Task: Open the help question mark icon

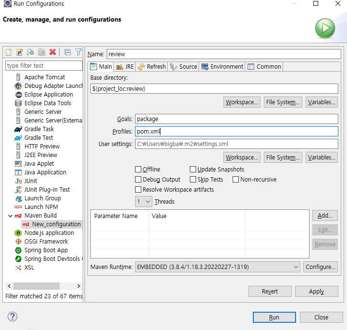Action: (12, 317)
